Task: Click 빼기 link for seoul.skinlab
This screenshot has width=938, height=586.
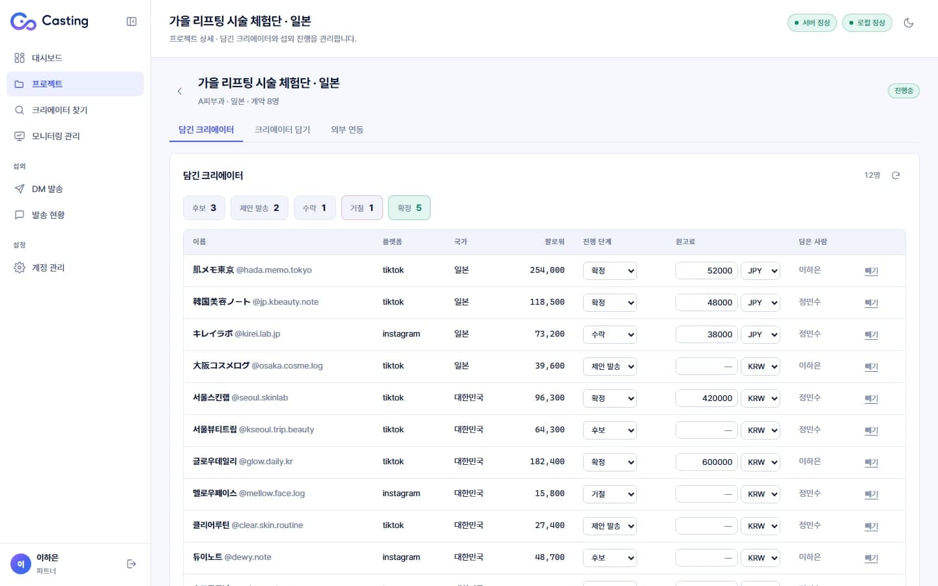Action: pyautogui.click(x=872, y=398)
